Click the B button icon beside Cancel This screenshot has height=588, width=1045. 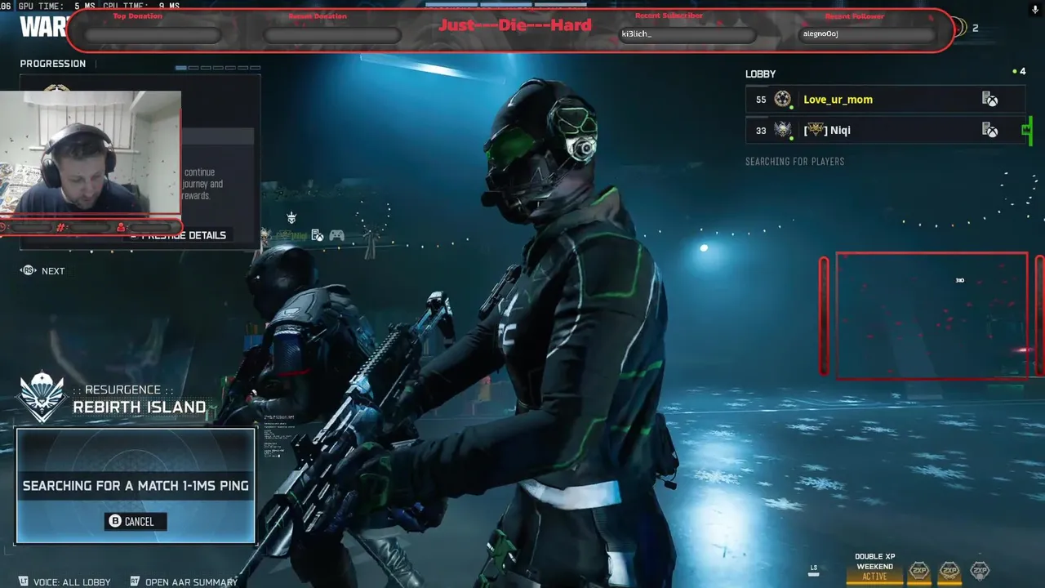[x=115, y=521]
